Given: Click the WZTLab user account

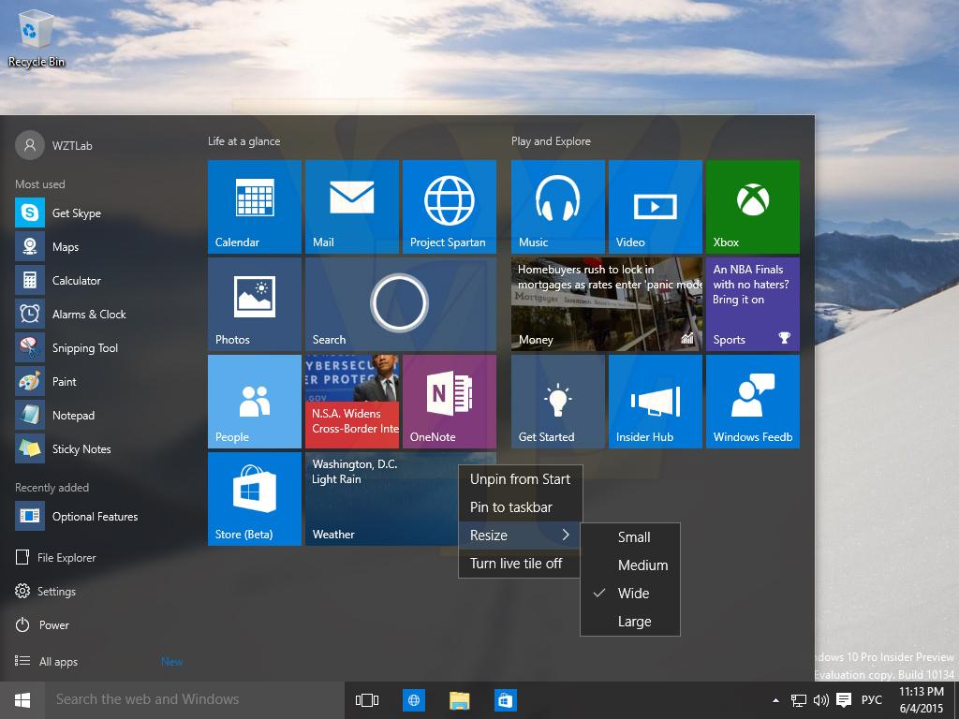Looking at the screenshot, I should (x=53, y=145).
